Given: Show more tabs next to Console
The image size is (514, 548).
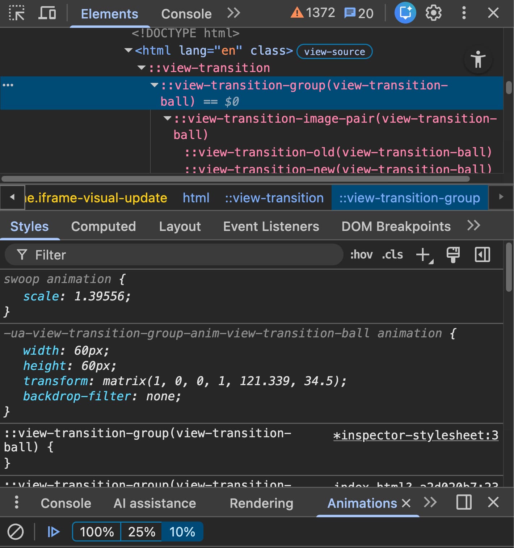Looking at the screenshot, I should pos(233,13).
